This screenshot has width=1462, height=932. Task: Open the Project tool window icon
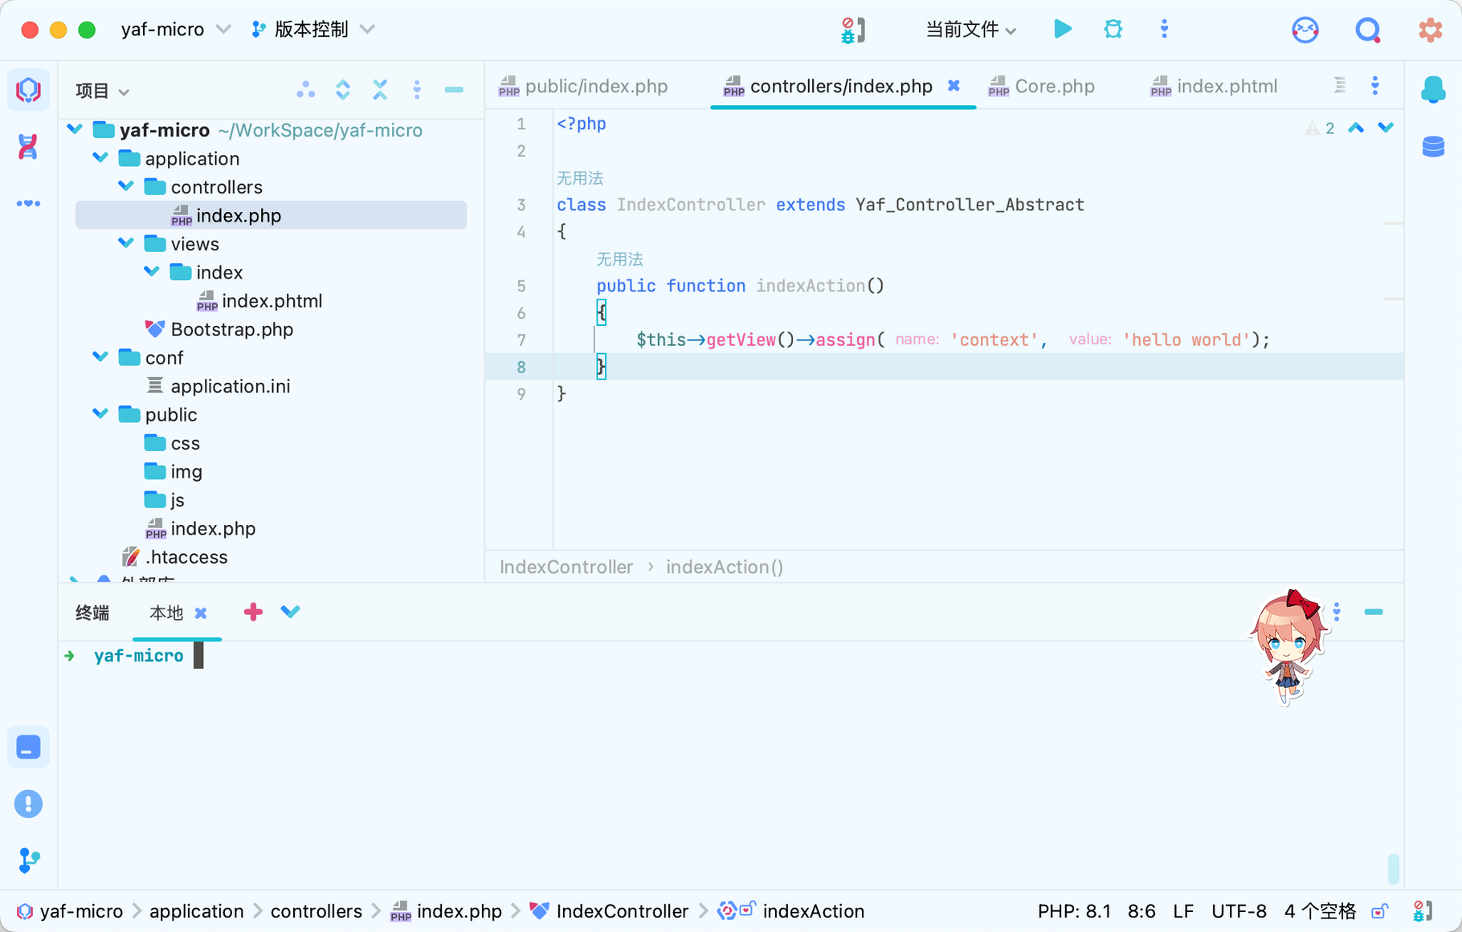coord(28,89)
